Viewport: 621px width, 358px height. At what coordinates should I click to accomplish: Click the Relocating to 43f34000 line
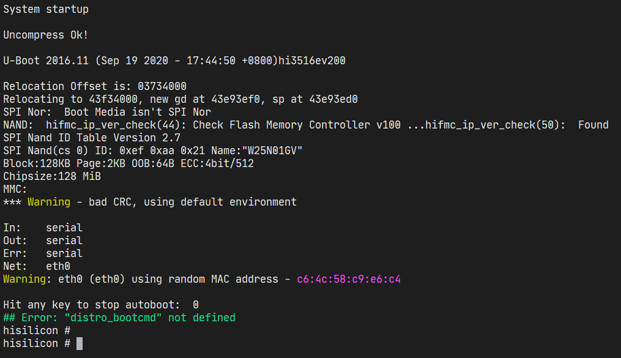pyautogui.click(x=180, y=99)
